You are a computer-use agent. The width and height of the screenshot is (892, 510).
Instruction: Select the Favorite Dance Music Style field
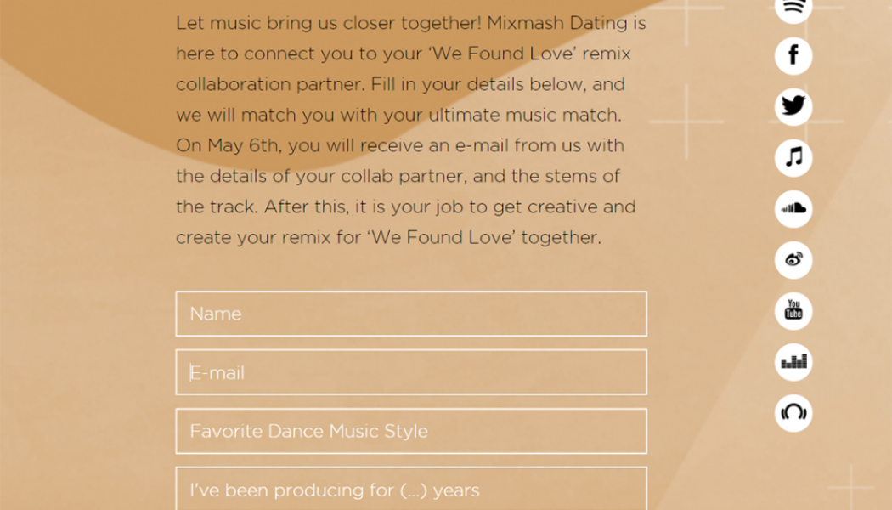pyautogui.click(x=411, y=431)
